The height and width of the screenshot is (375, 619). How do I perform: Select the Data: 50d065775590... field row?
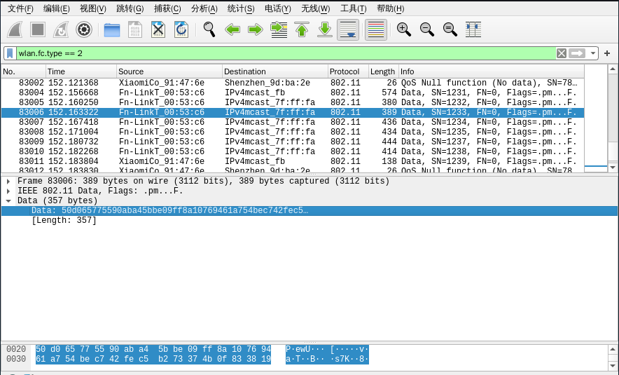click(309, 210)
